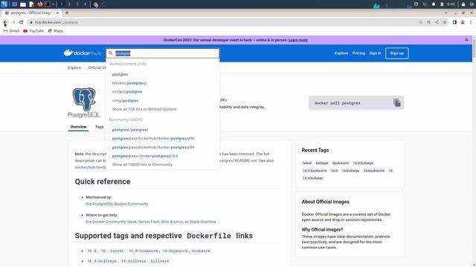Click the browser forward arrow
The image size is (476, 267).
[13, 22]
